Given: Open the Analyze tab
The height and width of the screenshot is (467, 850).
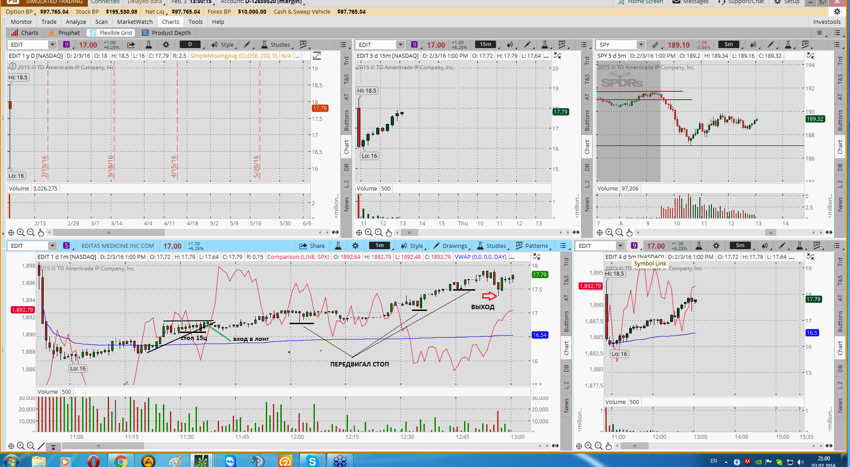Looking at the screenshot, I should [76, 22].
